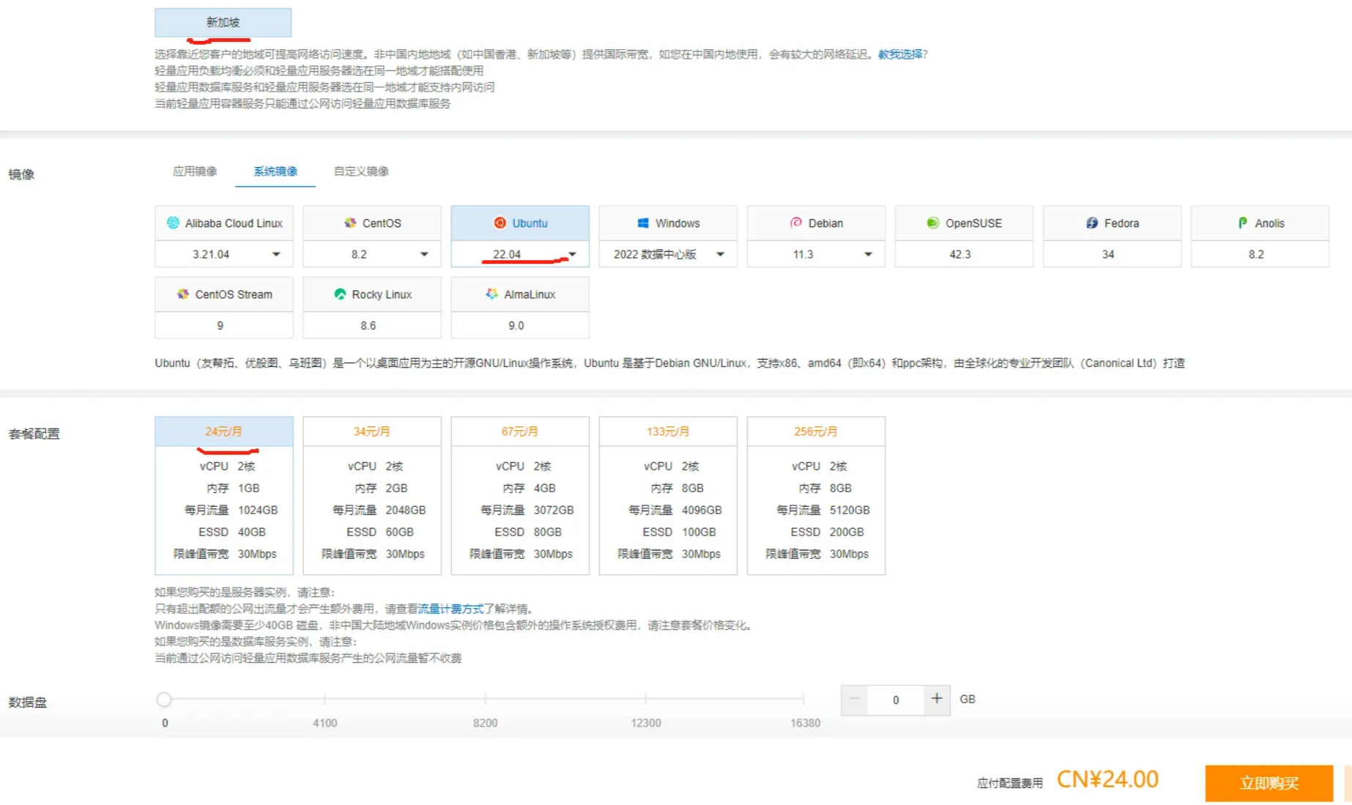Image resolution: width=1352 pixels, height=805 pixels.
Task: Open the Windows 2022 数据中心版 version dropdown
Action: coord(668,254)
